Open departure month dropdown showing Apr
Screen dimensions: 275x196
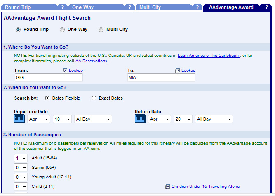click(39, 119)
